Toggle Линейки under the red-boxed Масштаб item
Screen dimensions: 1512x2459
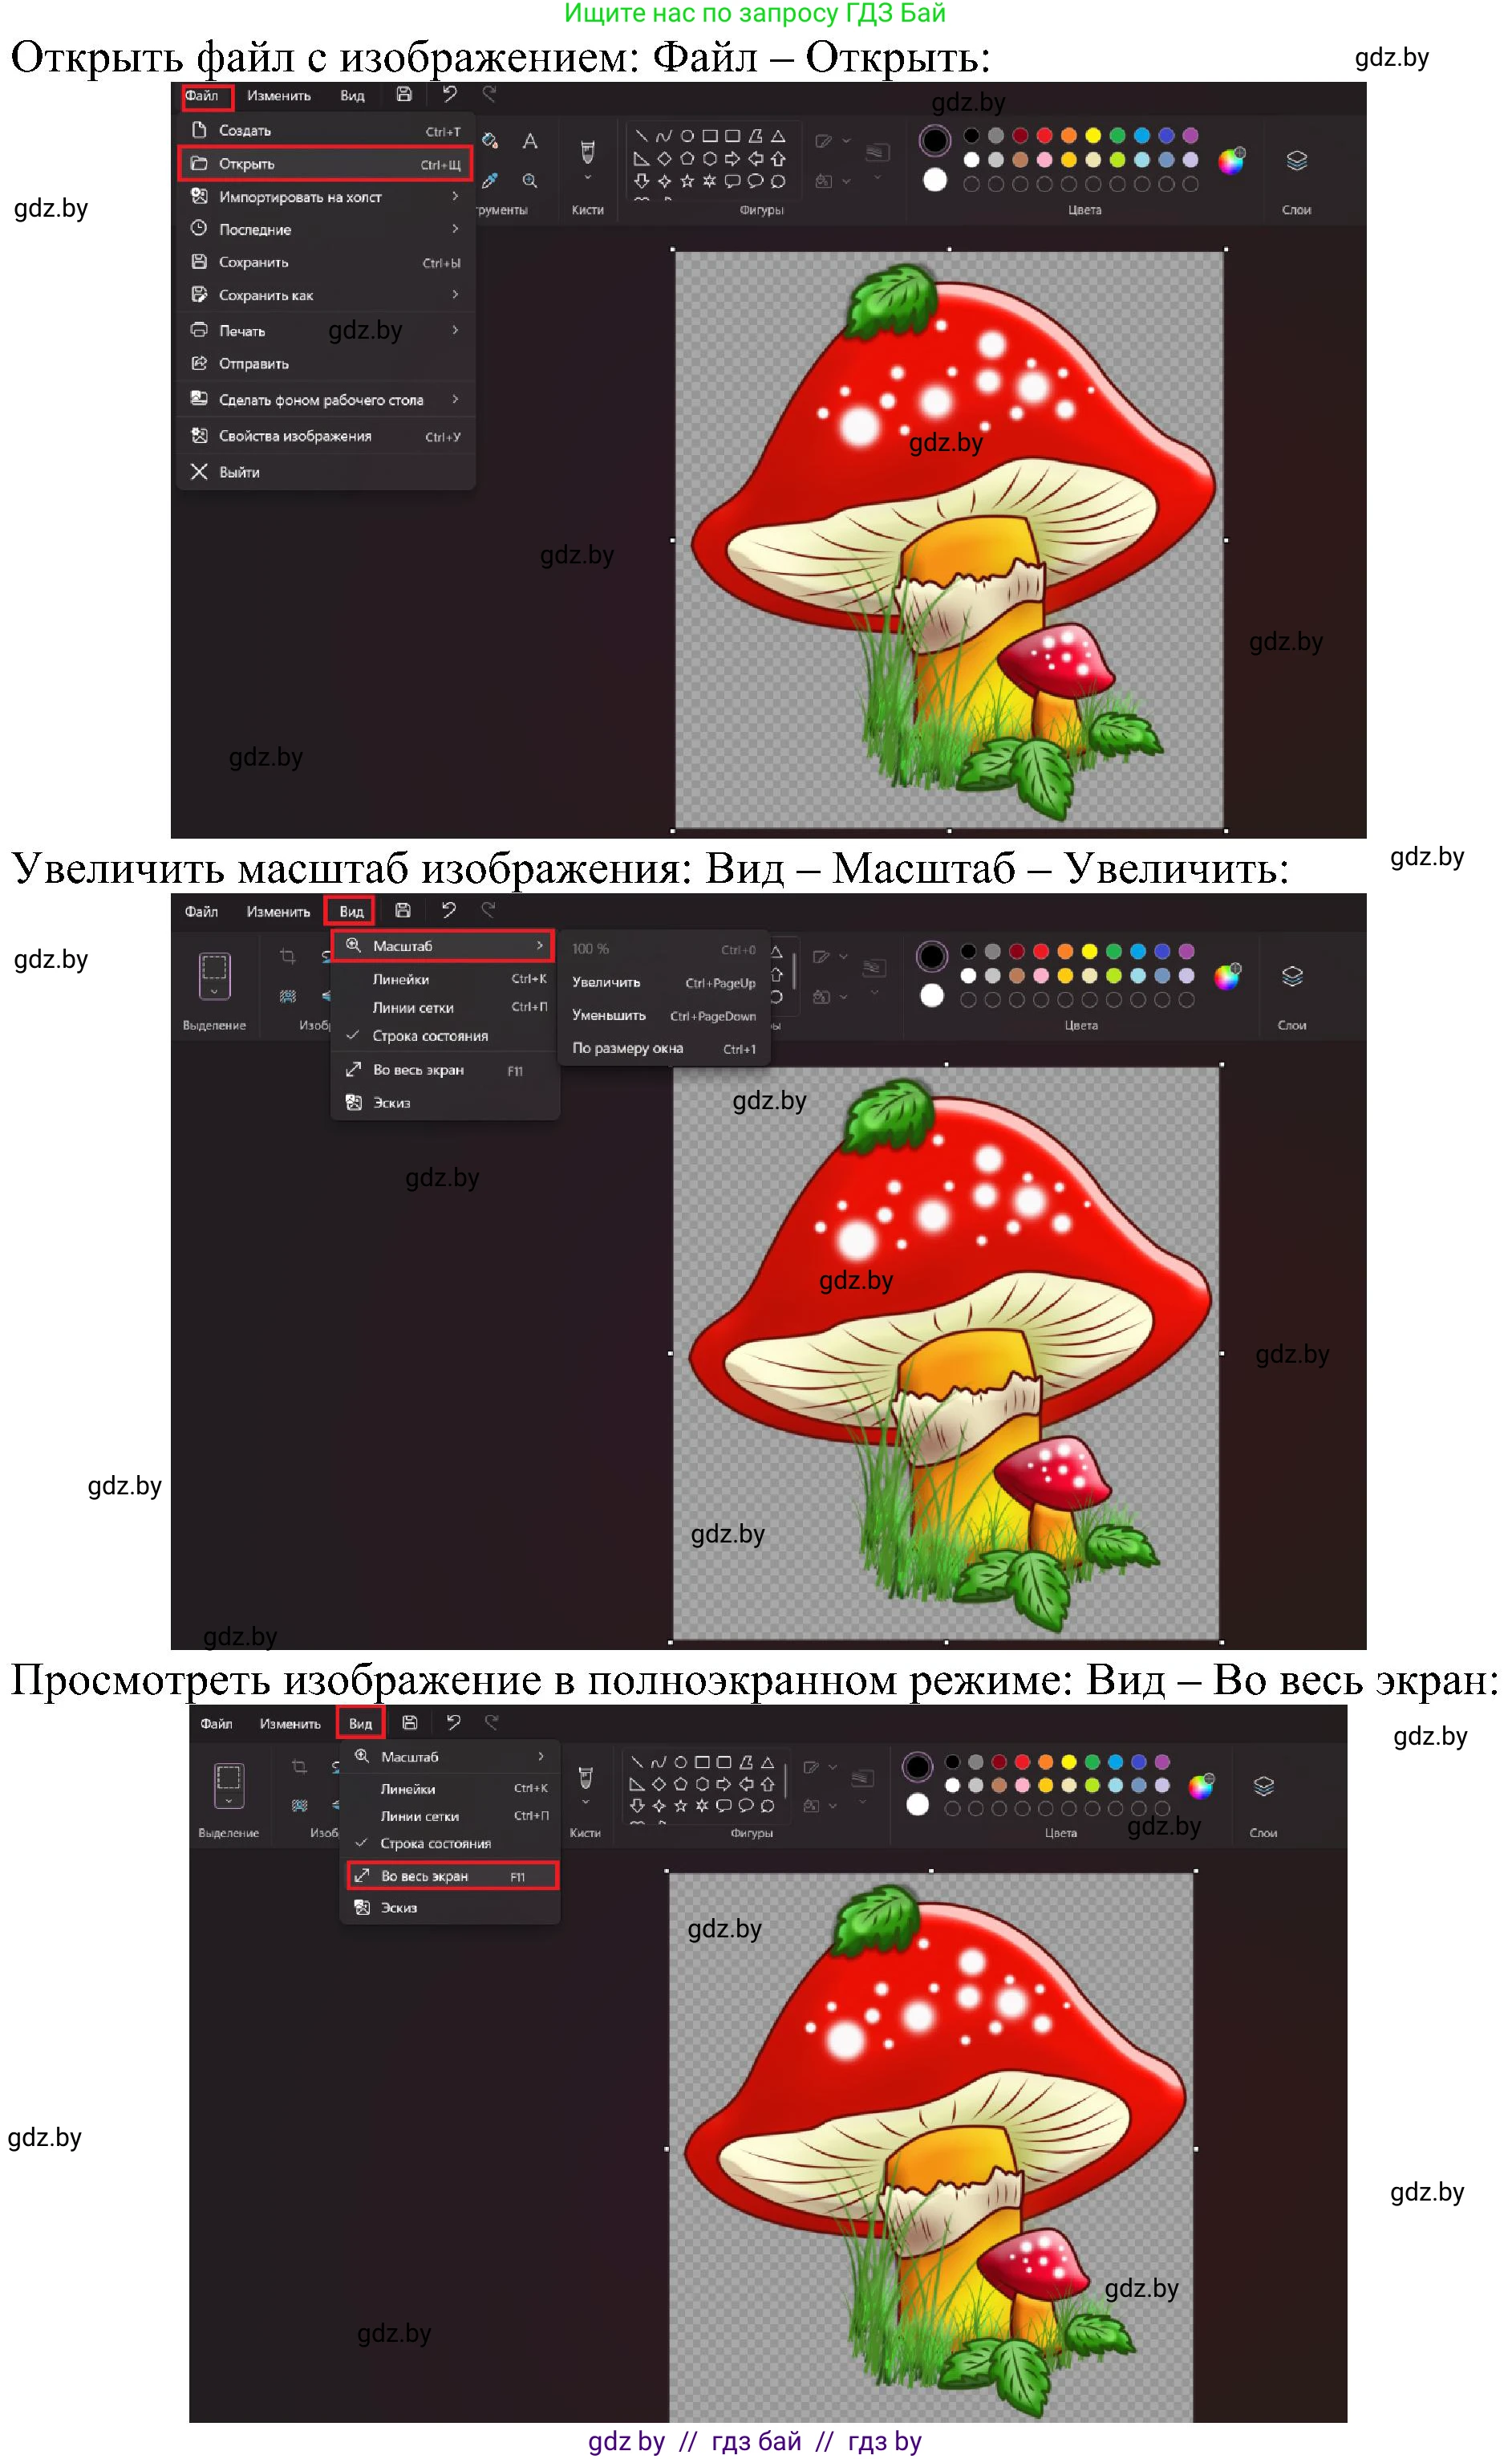pyautogui.click(x=401, y=979)
